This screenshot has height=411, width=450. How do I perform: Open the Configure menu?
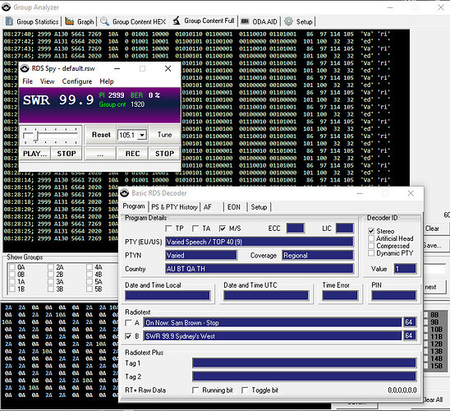(x=77, y=81)
